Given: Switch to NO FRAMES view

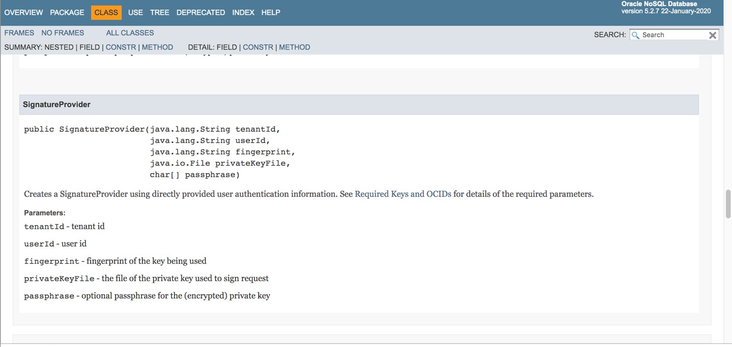Looking at the screenshot, I should pyautogui.click(x=62, y=33).
